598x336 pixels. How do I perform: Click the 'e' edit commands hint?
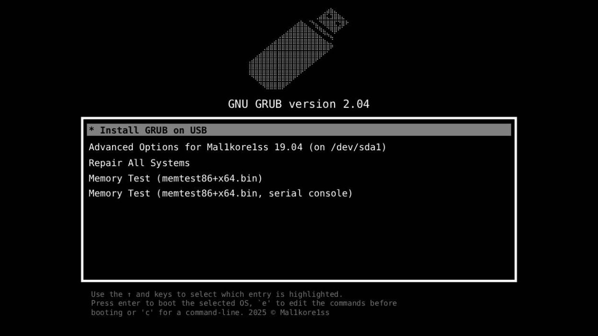(x=264, y=303)
